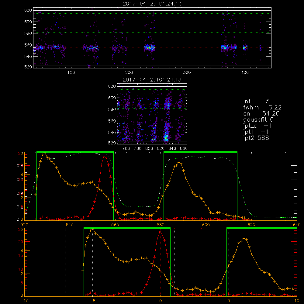Click the bright cluster near x=235 in top spectrogram
The image size is (304, 304).
tap(150, 47)
